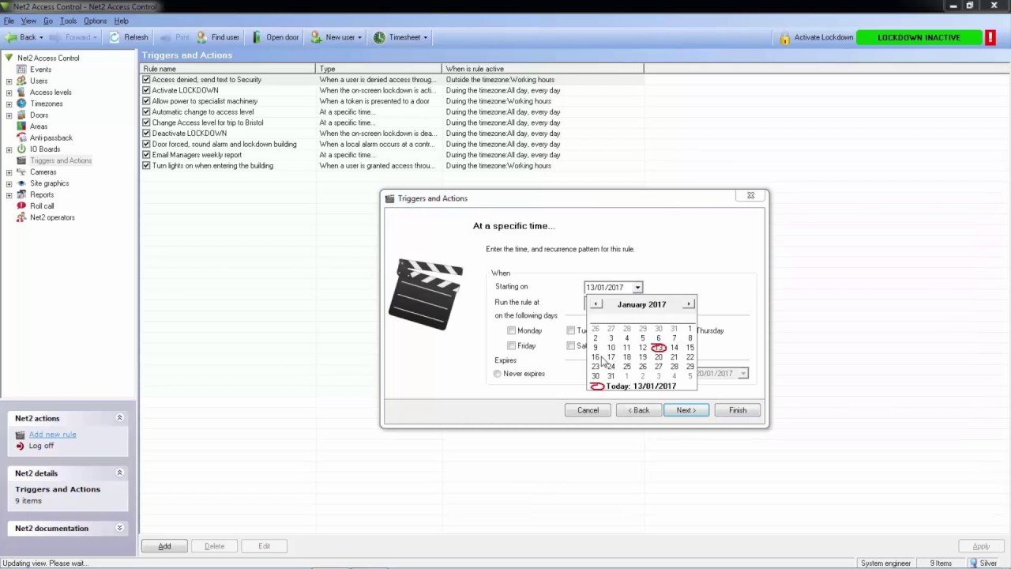Click the Users icon in the tree
This screenshot has width=1011, height=569.
click(21, 81)
